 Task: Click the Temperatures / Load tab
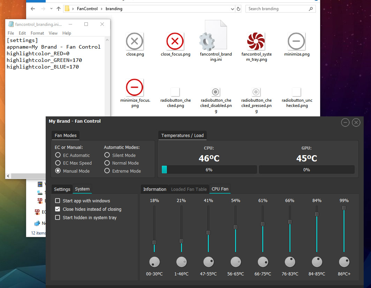[x=182, y=135]
